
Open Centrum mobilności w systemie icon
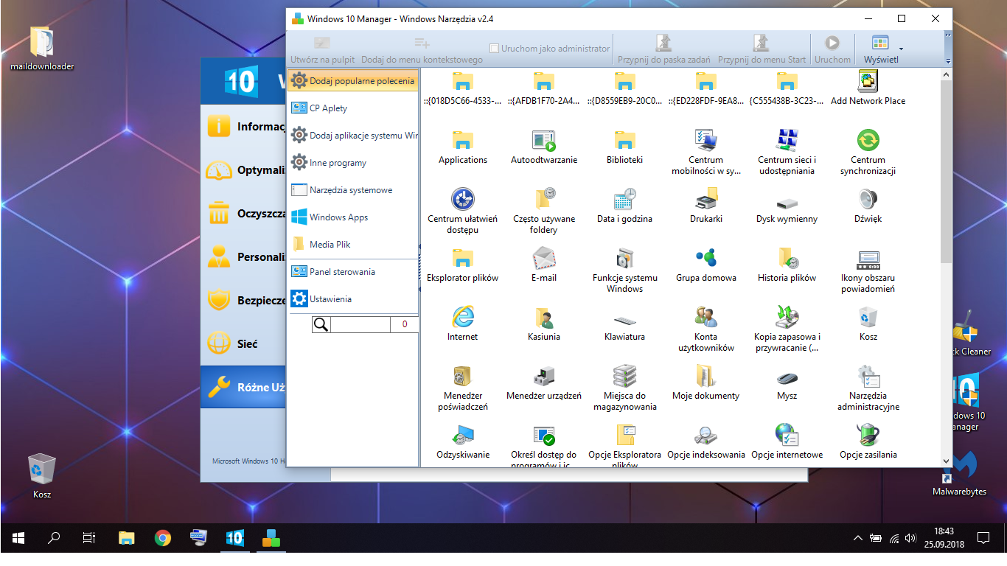[x=706, y=140]
